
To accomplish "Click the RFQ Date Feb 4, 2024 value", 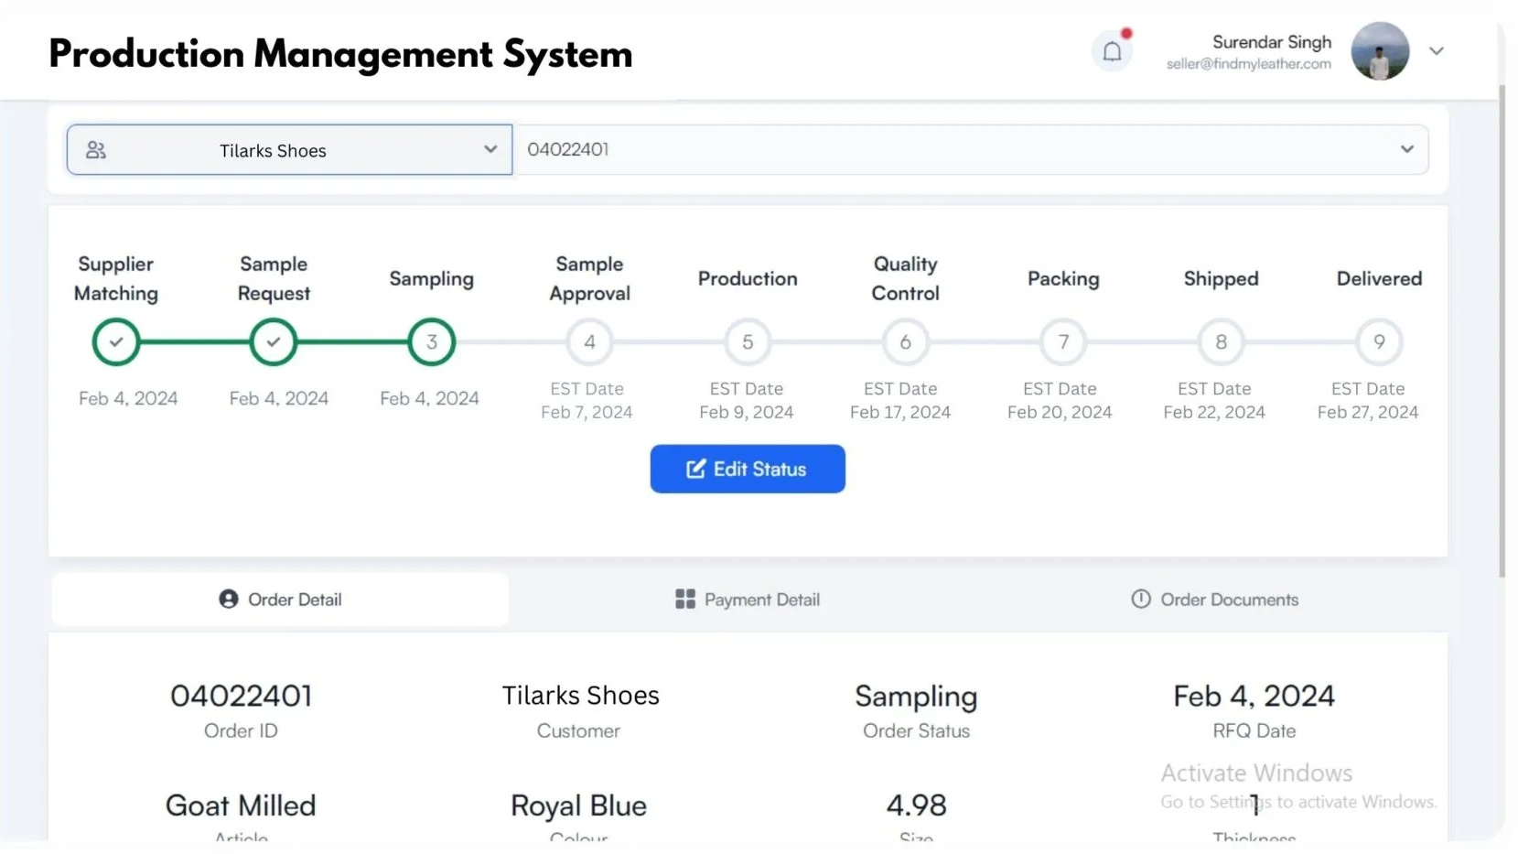I will [x=1254, y=696].
